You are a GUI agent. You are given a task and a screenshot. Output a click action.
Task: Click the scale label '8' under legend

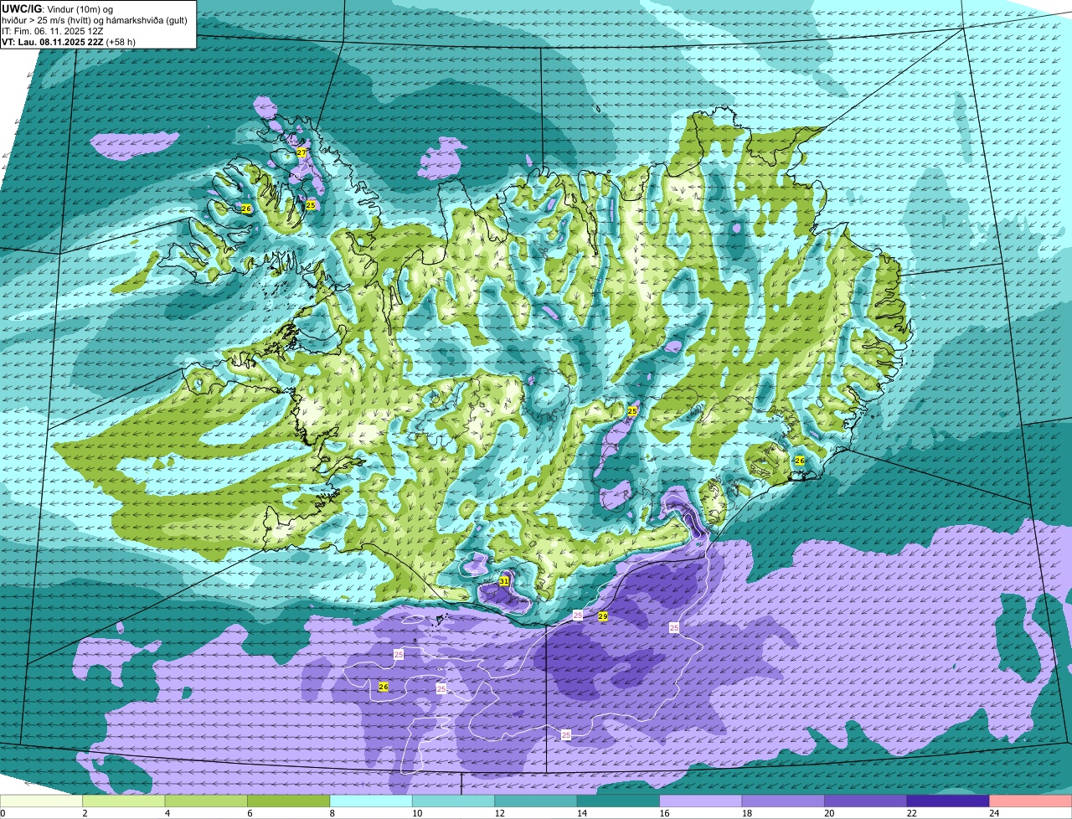[x=331, y=813]
